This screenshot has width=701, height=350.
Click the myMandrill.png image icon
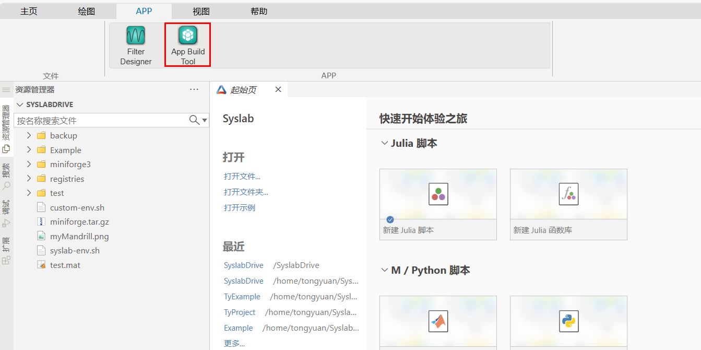(41, 236)
